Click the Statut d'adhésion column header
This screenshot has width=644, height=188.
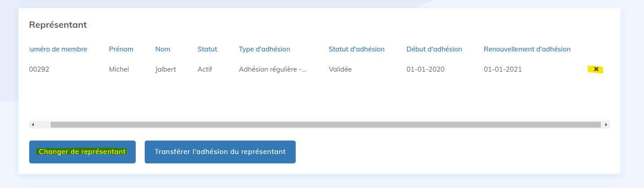point(356,49)
